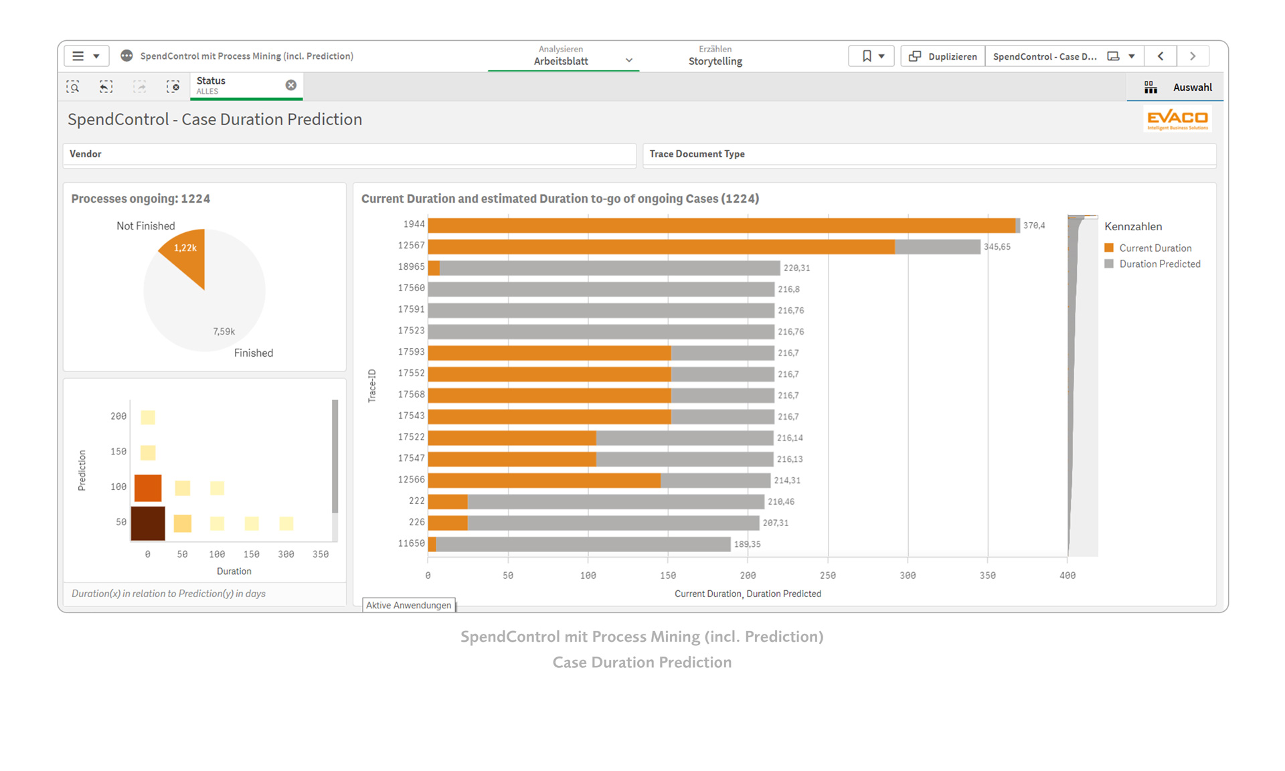
Task: Click the Duplizieren button
Action: tap(943, 56)
